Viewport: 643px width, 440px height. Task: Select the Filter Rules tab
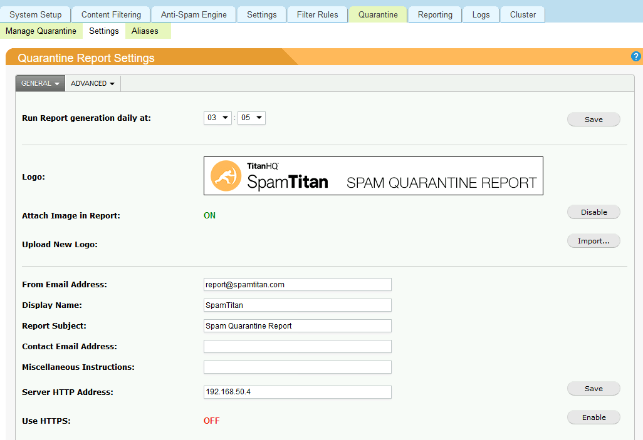point(317,15)
